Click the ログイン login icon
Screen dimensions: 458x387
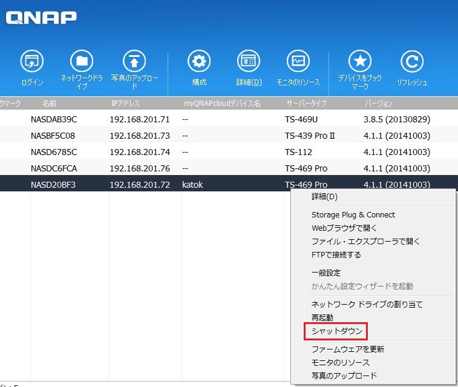click(32, 61)
